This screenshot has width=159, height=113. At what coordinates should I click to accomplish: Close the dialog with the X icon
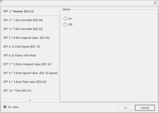[155, 3]
